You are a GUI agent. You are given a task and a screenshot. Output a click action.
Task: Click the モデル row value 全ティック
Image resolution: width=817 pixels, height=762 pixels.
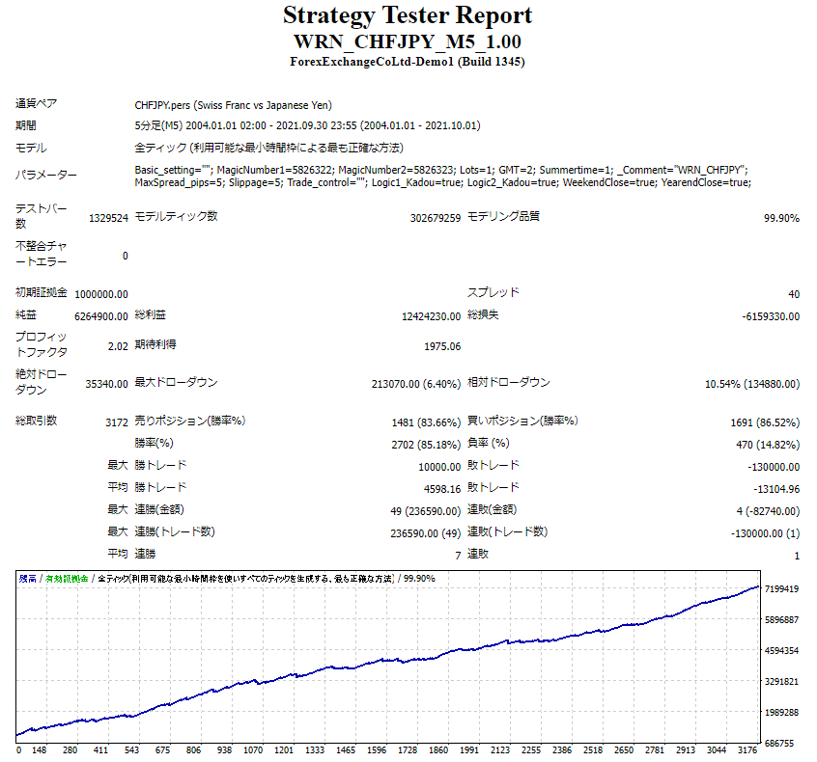point(268,148)
